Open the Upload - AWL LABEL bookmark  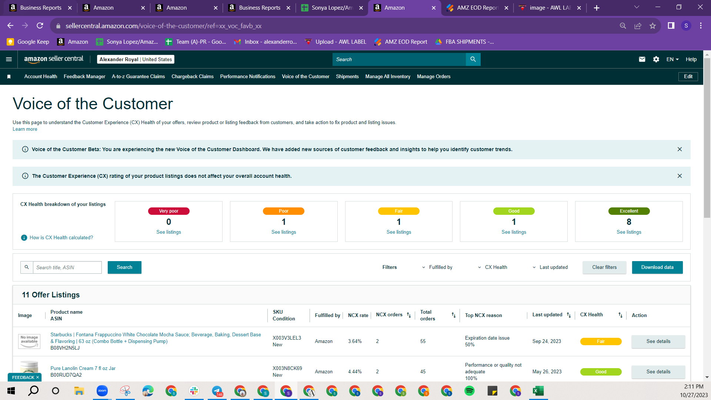pyautogui.click(x=335, y=42)
